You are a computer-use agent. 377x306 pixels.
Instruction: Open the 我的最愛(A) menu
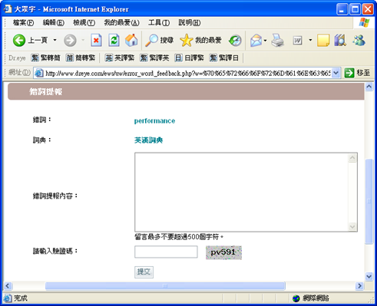[121, 23]
